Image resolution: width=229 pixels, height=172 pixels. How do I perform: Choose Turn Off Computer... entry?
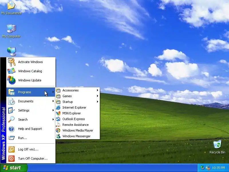click(31, 159)
